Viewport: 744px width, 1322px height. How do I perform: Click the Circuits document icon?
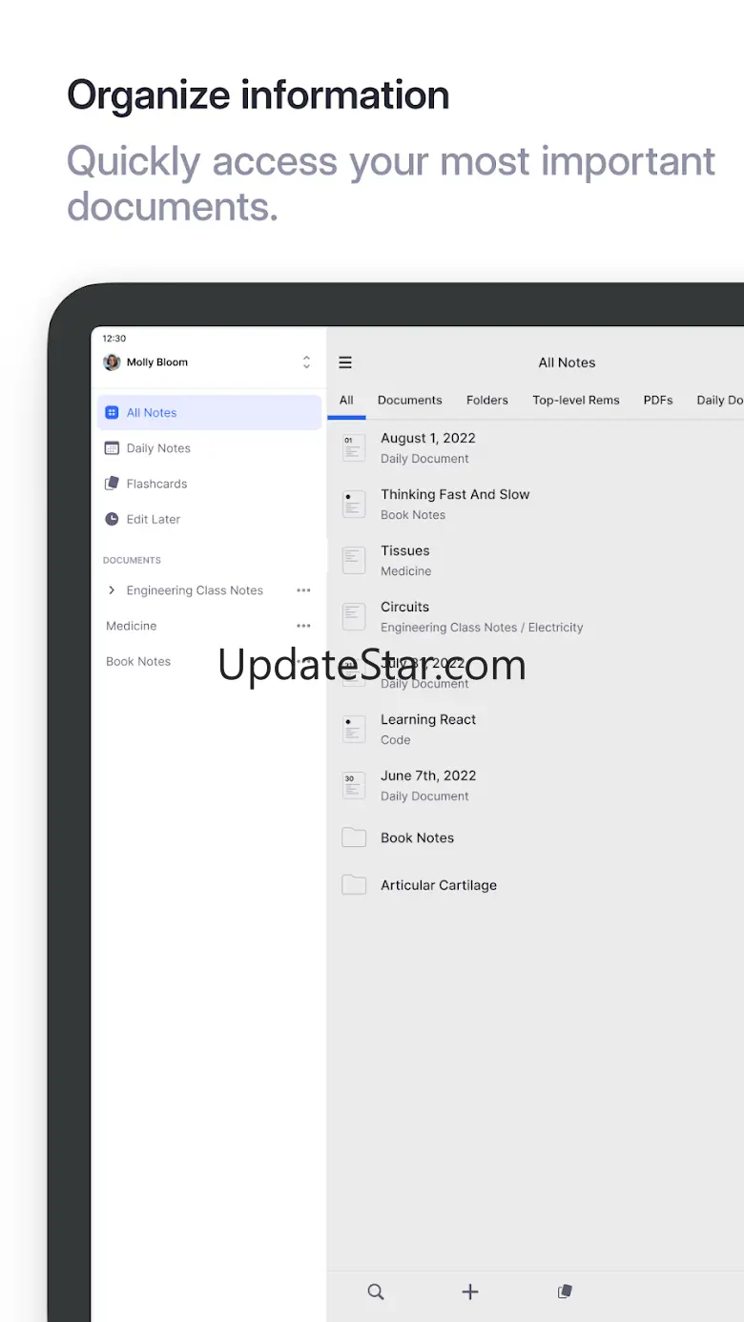[354, 616]
